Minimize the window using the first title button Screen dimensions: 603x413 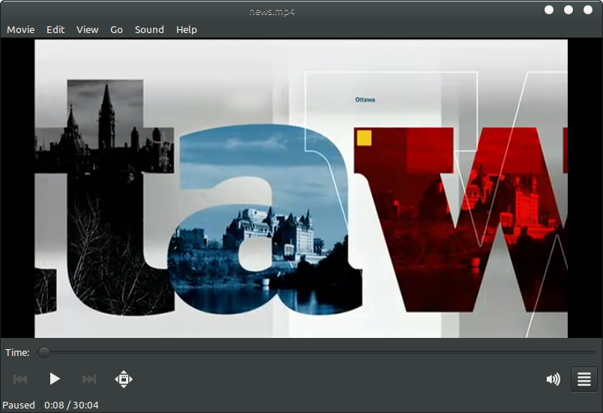tap(549, 10)
